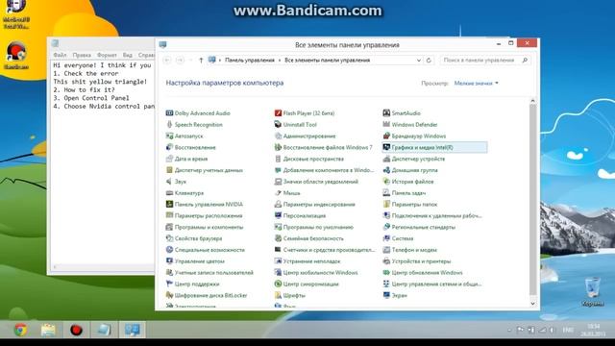Click Специальные возможности link
The image size is (615, 346).
coord(209,250)
